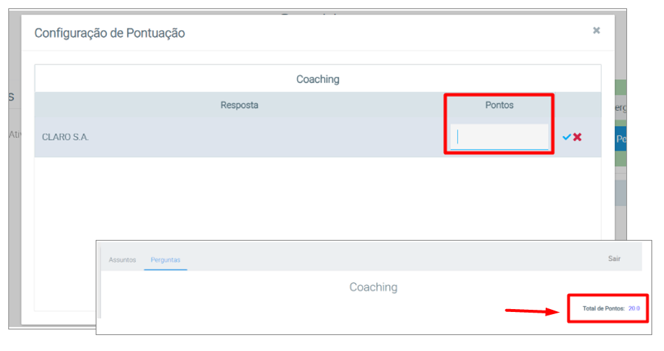664x351 pixels.
Task: Focus the Pontos input field
Action: point(499,137)
